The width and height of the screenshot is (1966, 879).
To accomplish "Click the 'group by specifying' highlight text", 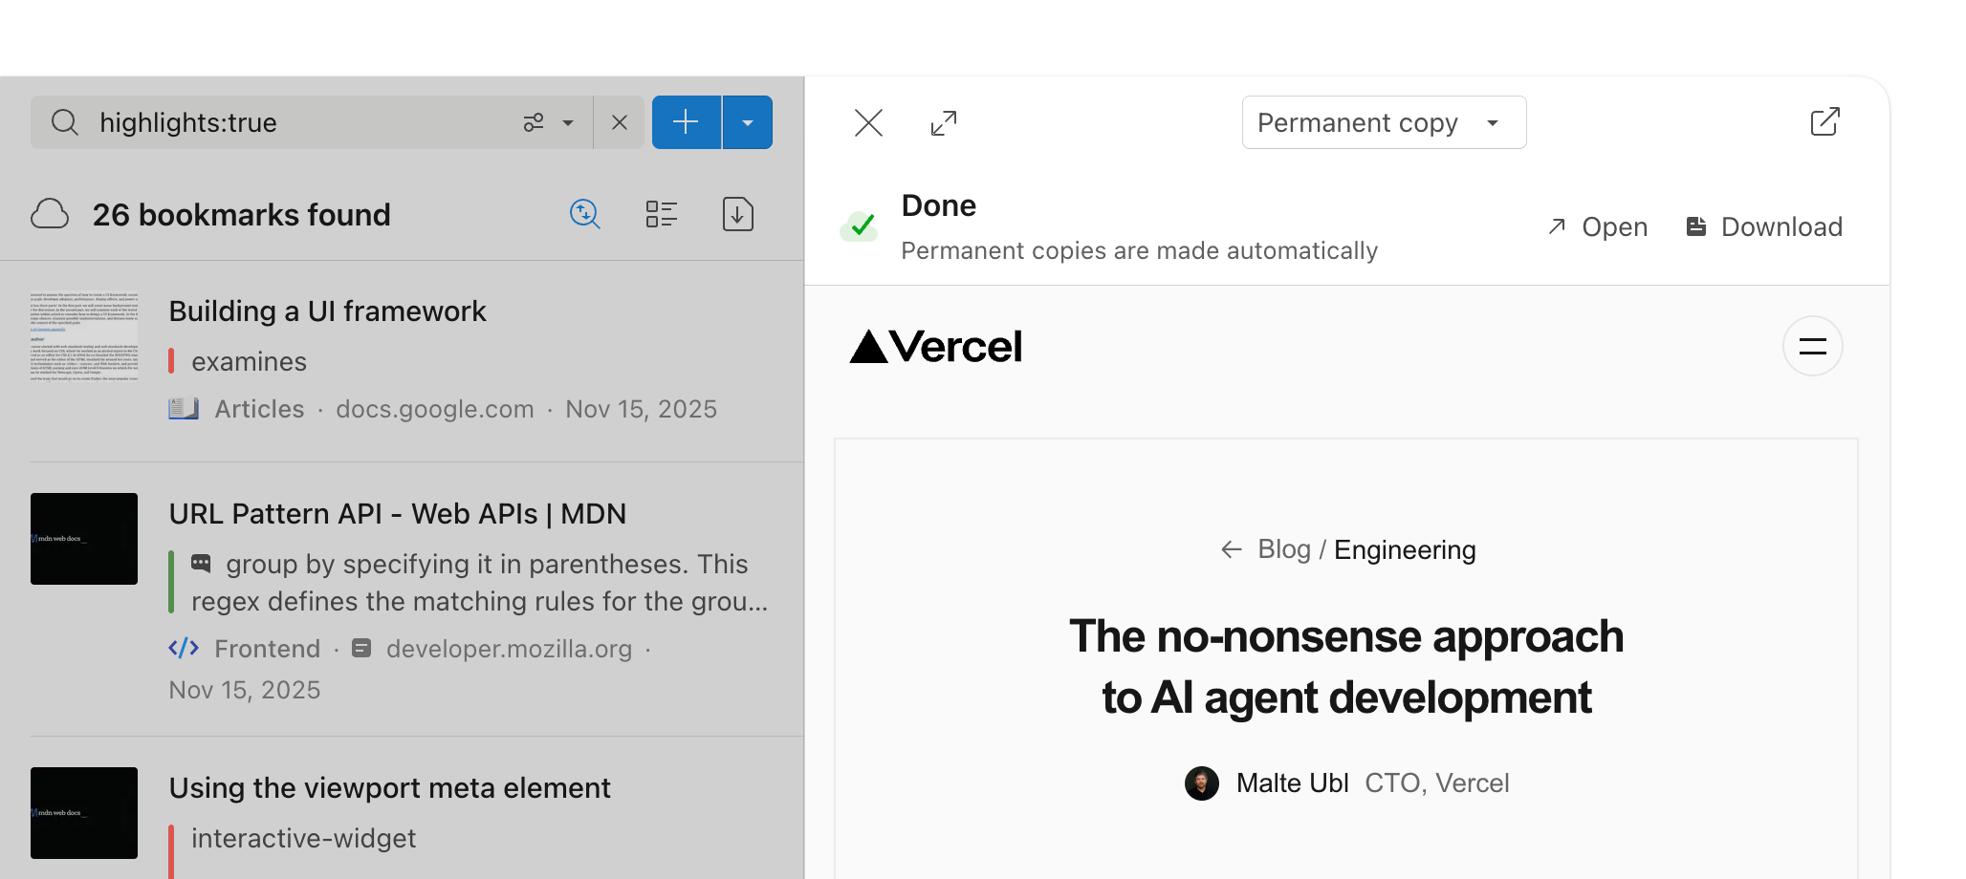I will click(479, 583).
